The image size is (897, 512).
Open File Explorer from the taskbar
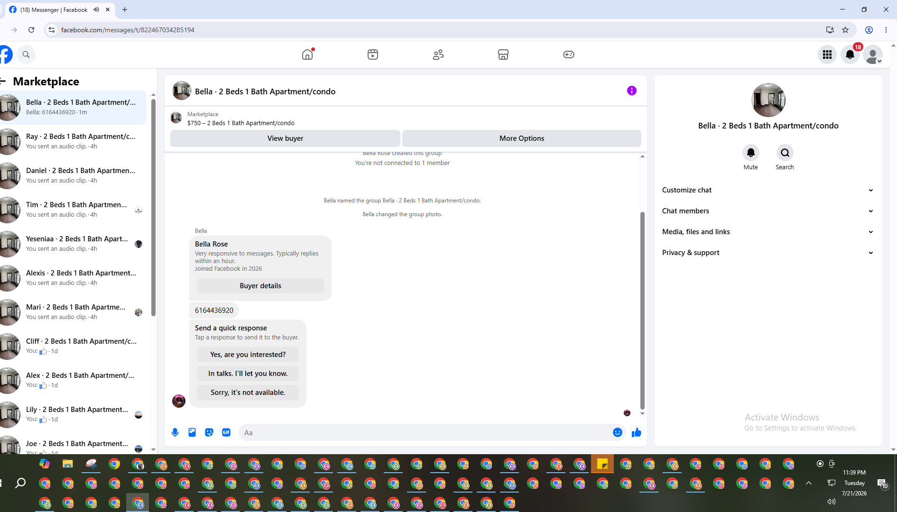(x=68, y=464)
